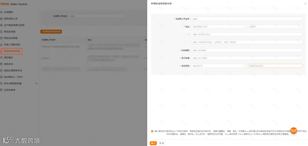Focus the 制造商公司全称 field in the form

click(247, 19)
